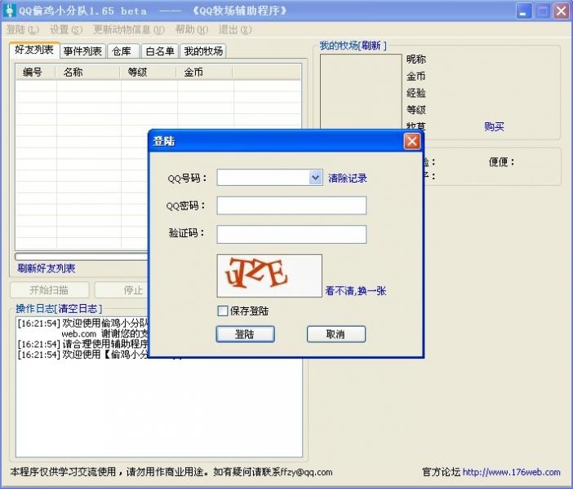The height and width of the screenshot is (489, 573).
Task: Enable the 保存登陆 checkbox
Action: (x=222, y=311)
